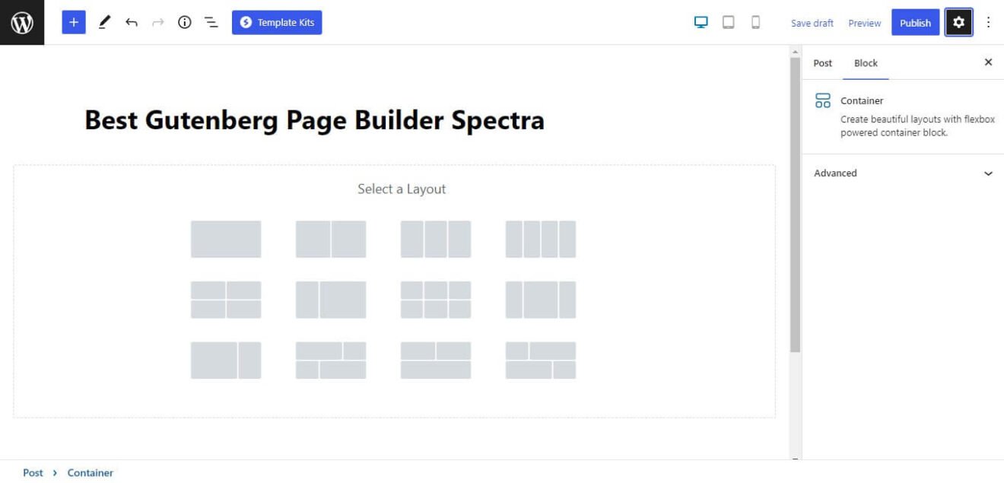The image size is (1004, 483).
Task: Publish the post
Action: coord(915,22)
